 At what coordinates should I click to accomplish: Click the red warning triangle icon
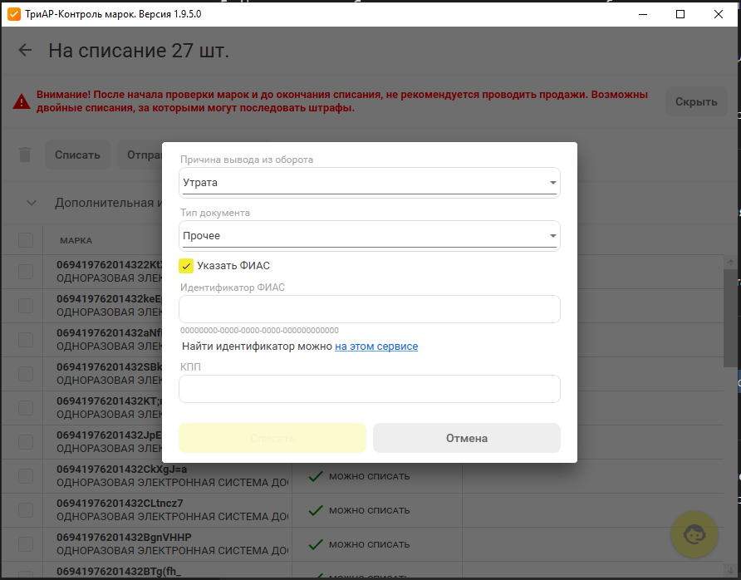click(22, 101)
